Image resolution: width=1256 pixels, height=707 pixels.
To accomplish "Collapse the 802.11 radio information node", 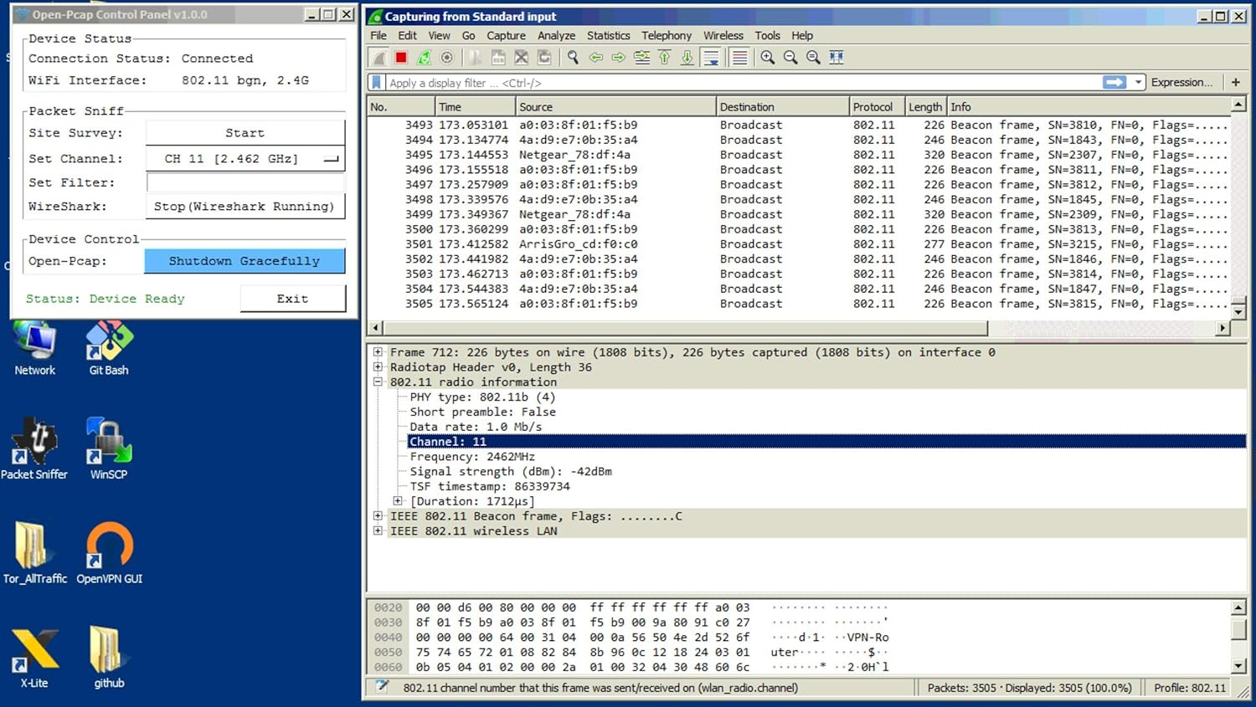I will (378, 382).
